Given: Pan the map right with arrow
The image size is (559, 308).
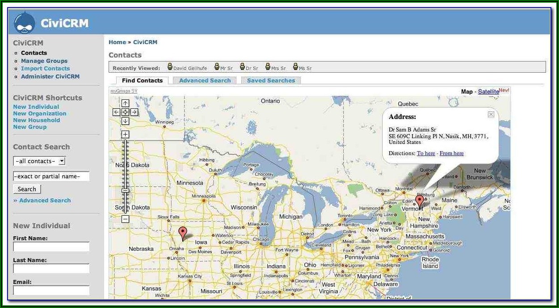Looking at the screenshot, I should pyautogui.click(x=134, y=112).
